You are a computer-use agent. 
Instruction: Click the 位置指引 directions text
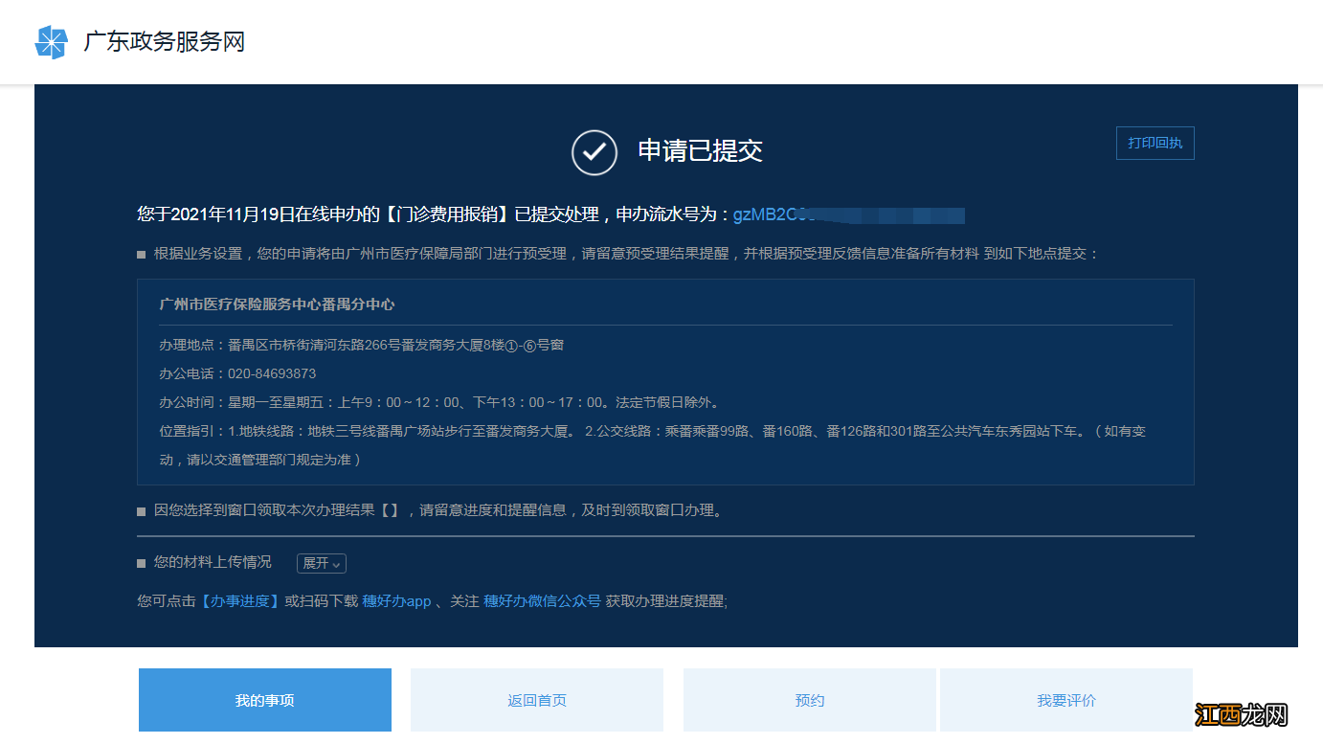pyautogui.click(x=652, y=445)
